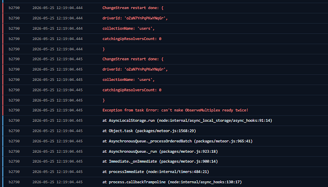The image size is (328, 187).
Task: Select 'at Object.task (packages/meteor.js:1568:29)' line
Action: (149, 131)
